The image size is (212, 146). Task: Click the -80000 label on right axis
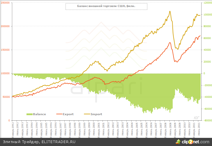point(208,120)
